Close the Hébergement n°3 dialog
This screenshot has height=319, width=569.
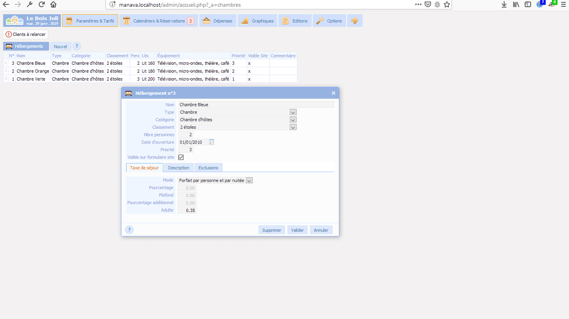coord(333,93)
